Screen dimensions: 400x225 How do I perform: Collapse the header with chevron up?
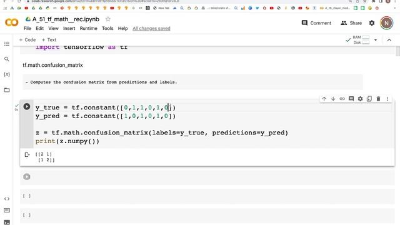pos(389,40)
